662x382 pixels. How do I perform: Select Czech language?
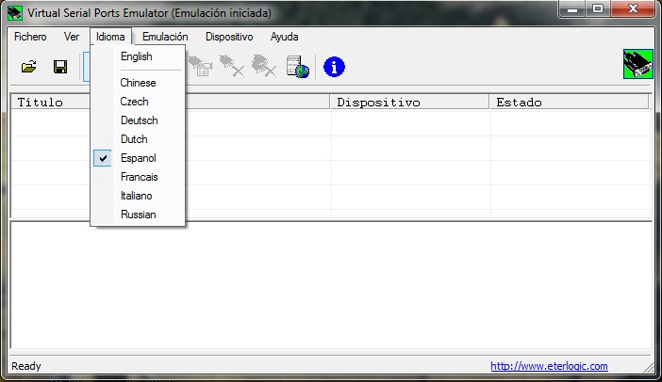pyautogui.click(x=138, y=102)
